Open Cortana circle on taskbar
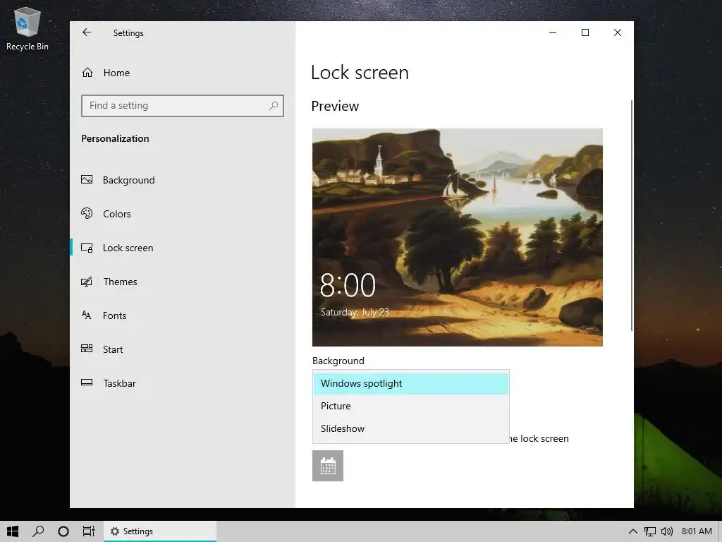Image resolution: width=722 pixels, height=542 pixels. [63, 531]
